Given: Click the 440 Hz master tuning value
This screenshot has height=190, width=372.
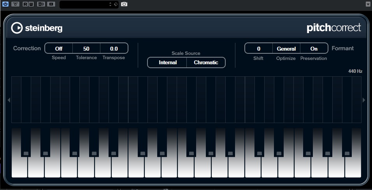Looking at the screenshot, I should click(355, 71).
